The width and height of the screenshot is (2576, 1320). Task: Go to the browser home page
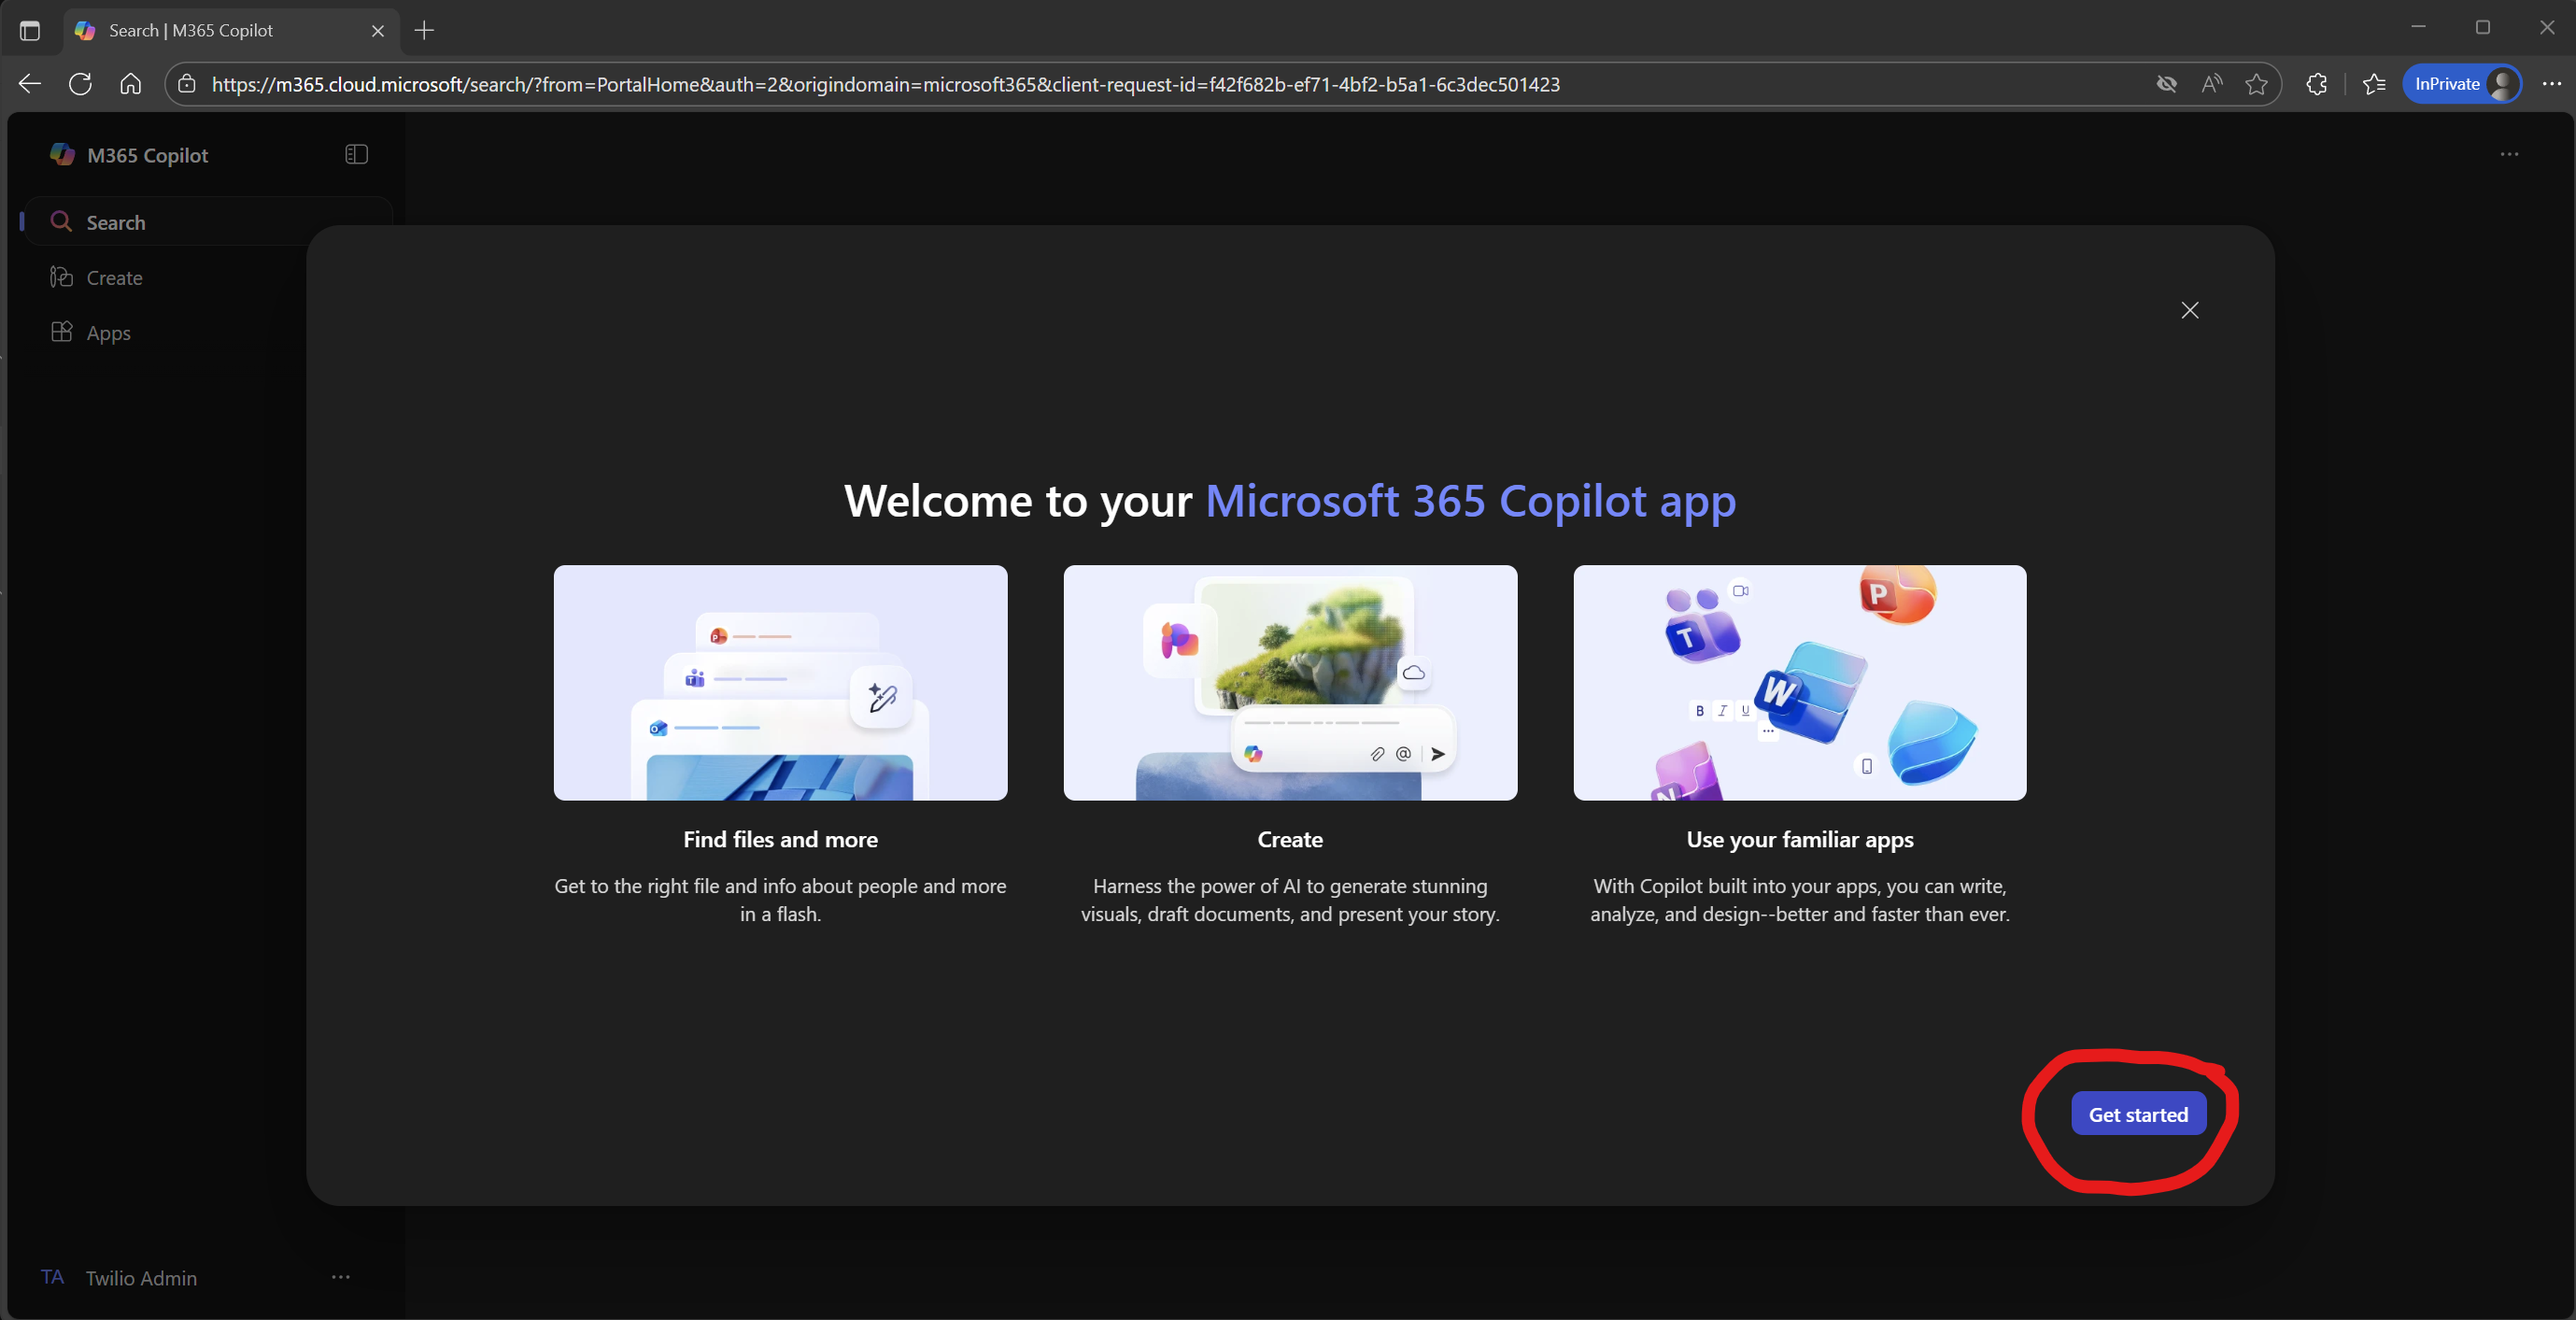[x=130, y=84]
